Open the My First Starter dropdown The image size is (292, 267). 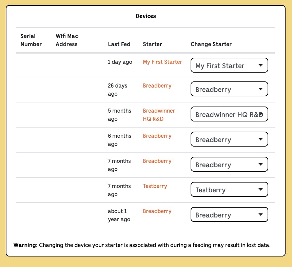pyautogui.click(x=229, y=65)
